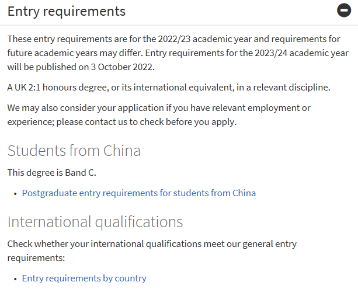Click the bullet beside the China requirements link
The width and height of the screenshot is (358, 296).
click(15, 194)
